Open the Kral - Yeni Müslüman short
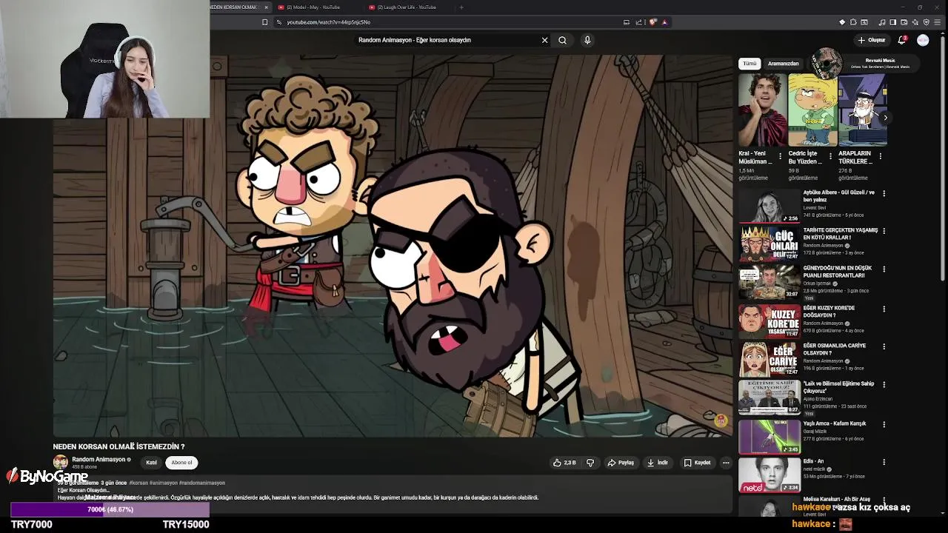The image size is (948, 533). [762, 110]
